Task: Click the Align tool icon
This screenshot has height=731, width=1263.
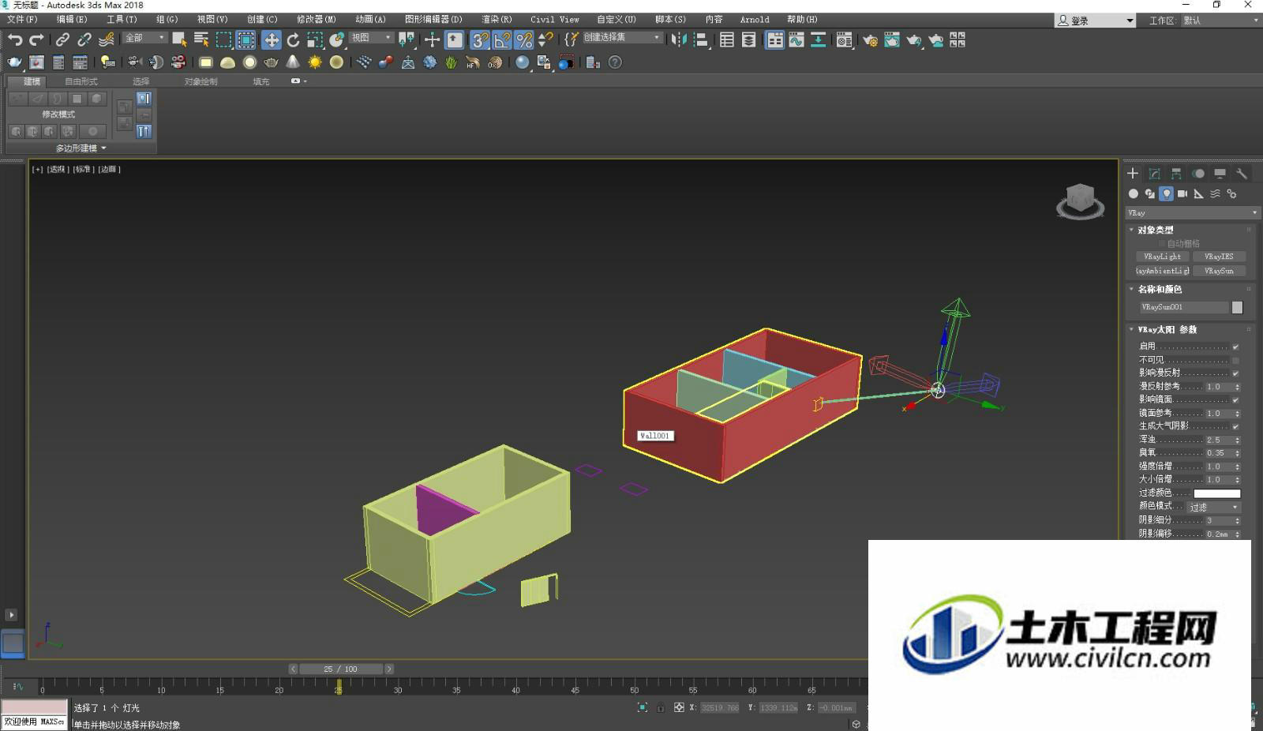Action: tap(701, 39)
